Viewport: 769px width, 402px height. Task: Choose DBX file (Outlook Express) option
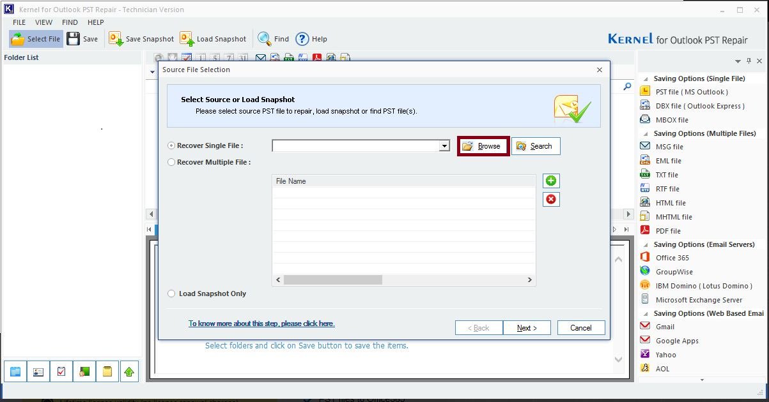point(692,106)
